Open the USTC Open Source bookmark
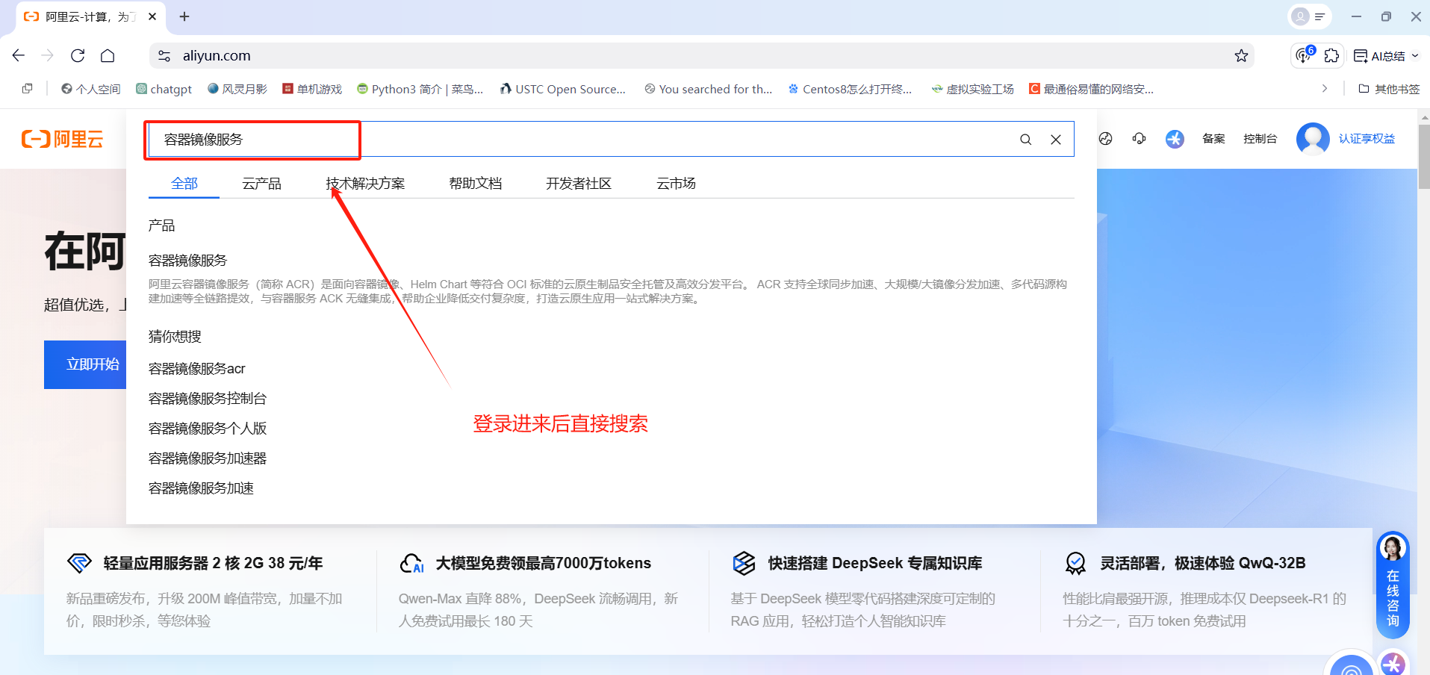The height and width of the screenshot is (675, 1430). [564, 89]
